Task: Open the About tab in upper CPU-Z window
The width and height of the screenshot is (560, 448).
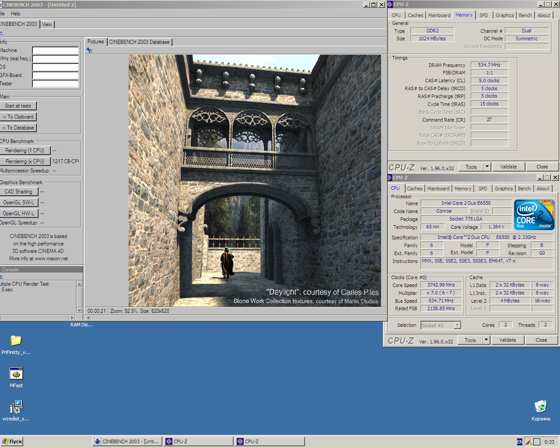Action: coord(544,15)
